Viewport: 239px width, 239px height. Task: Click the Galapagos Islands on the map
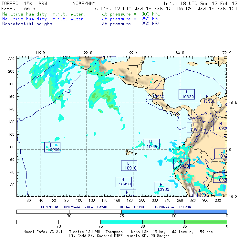(x=129, y=151)
